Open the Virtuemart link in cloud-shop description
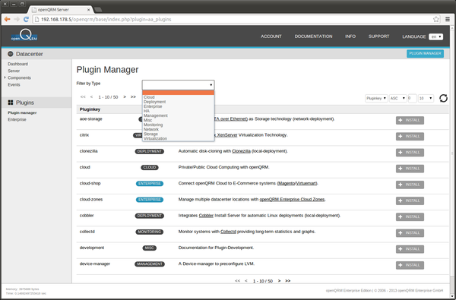 tap(306, 184)
